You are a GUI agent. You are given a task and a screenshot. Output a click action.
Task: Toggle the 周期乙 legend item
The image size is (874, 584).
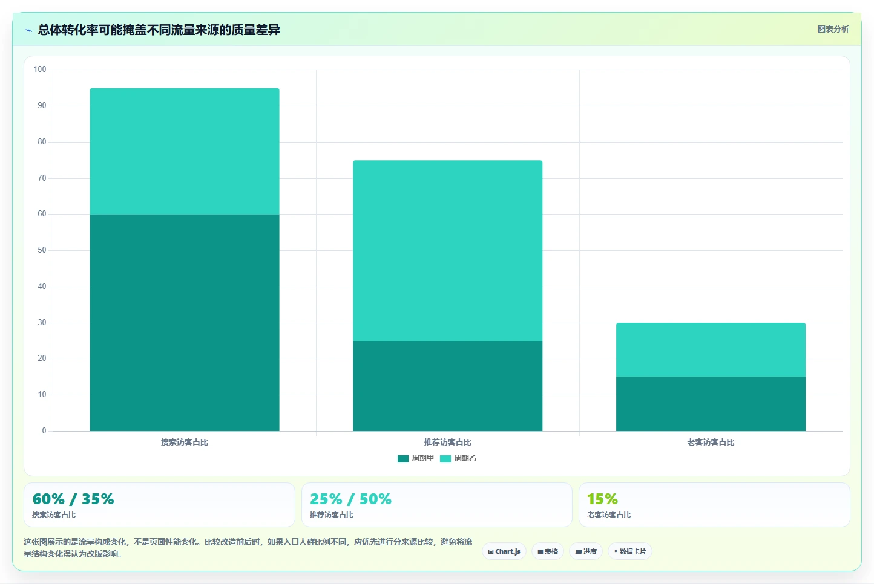[x=458, y=458]
